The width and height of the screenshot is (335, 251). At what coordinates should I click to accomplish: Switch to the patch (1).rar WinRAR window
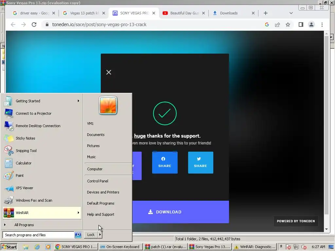tap(166, 247)
